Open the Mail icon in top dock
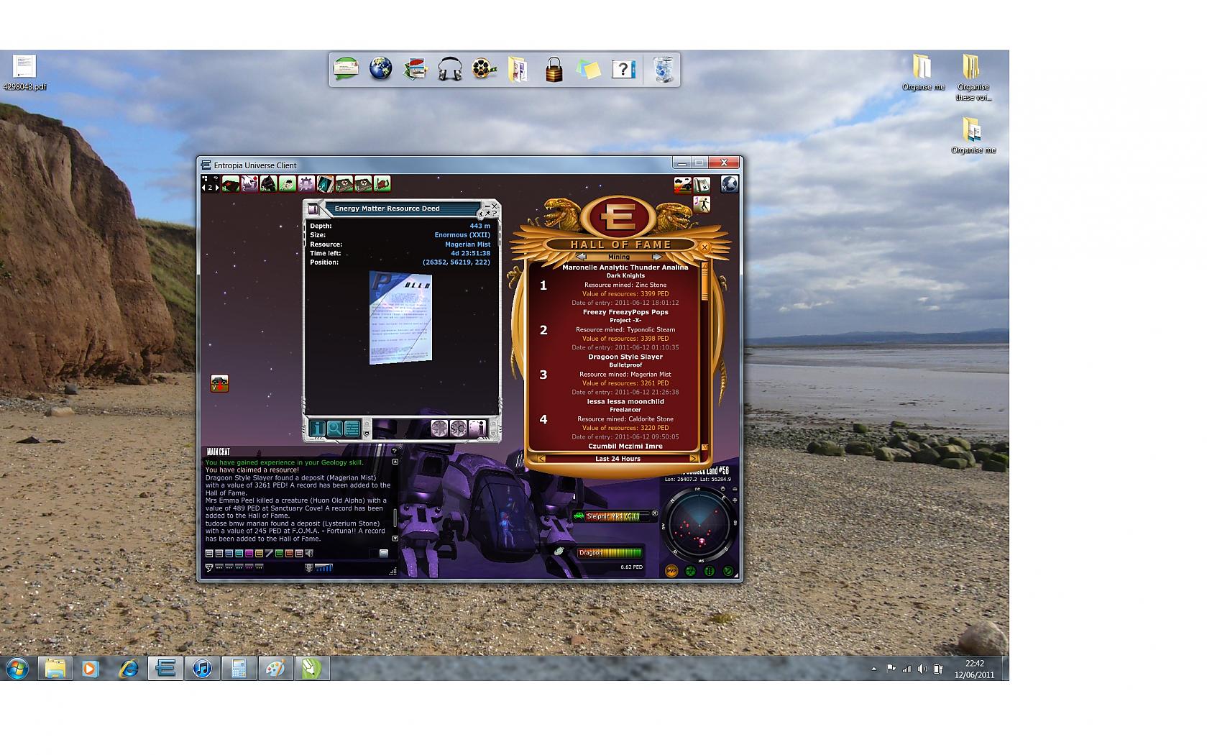 (x=346, y=70)
